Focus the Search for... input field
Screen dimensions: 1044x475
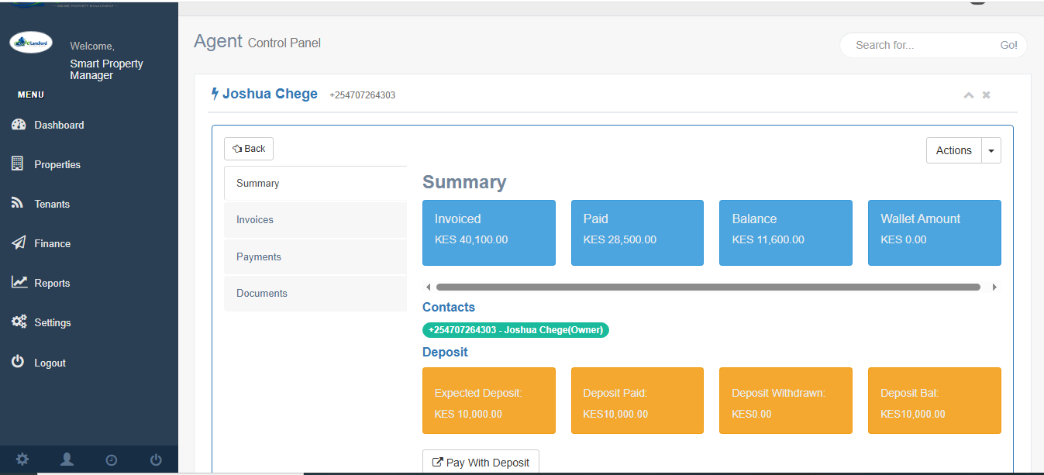pyautogui.click(x=922, y=45)
